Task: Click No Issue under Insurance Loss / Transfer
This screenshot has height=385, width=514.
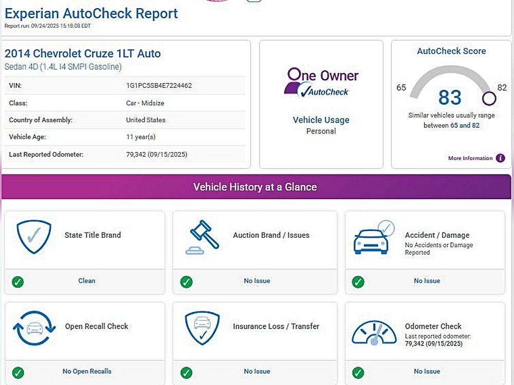Action: [x=257, y=371]
